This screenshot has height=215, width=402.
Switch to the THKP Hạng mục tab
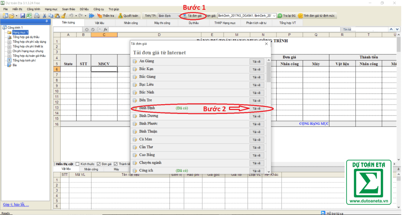[225, 23]
